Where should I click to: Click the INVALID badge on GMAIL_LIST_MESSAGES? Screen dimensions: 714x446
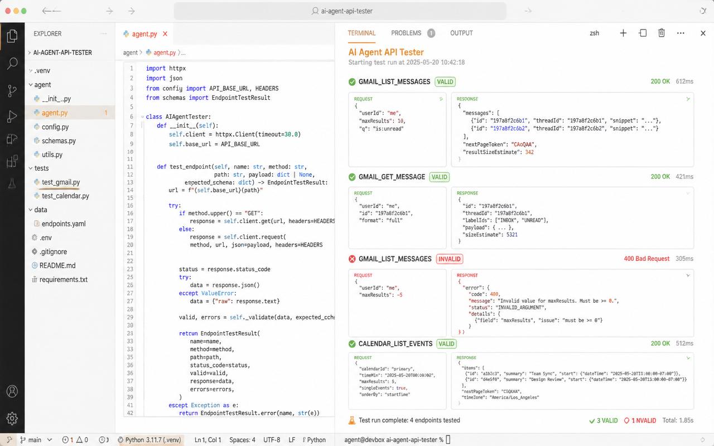pyautogui.click(x=449, y=259)
